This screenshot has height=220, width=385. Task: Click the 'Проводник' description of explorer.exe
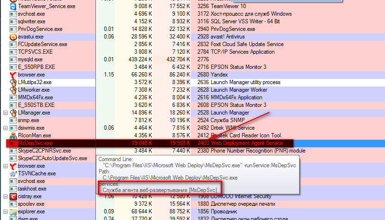pos(224,211)
